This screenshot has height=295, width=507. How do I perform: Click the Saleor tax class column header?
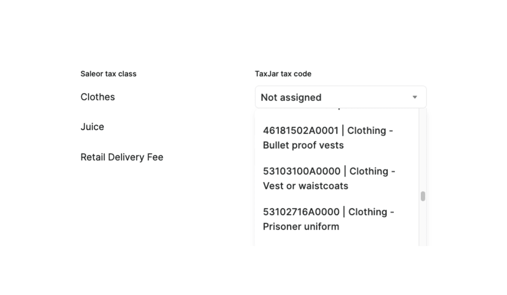109,74
